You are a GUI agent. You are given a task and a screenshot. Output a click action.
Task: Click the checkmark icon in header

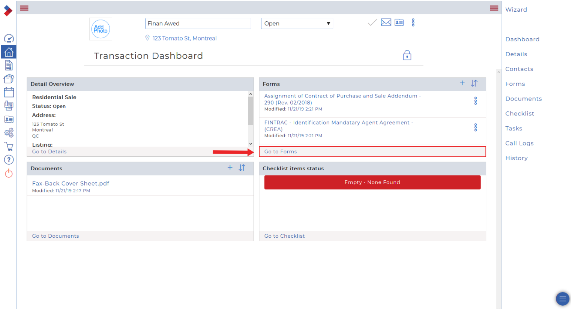click(x=372, y=23)
